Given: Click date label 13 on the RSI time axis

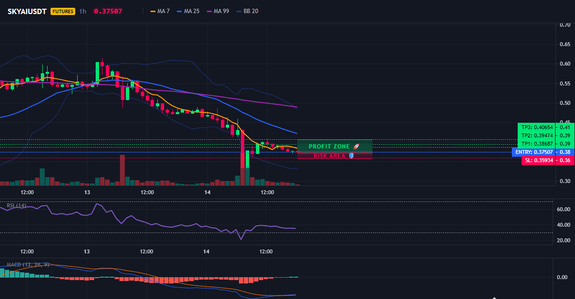Looking at the screenshot, I should click(86, 251).
